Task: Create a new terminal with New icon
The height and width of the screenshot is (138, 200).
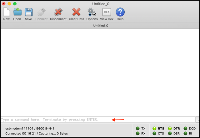Action: point(7,12)
